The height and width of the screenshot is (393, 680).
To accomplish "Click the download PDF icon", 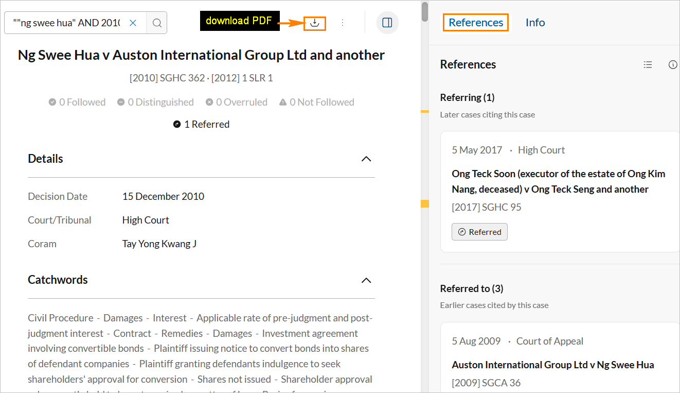I will tap(314, 23).
